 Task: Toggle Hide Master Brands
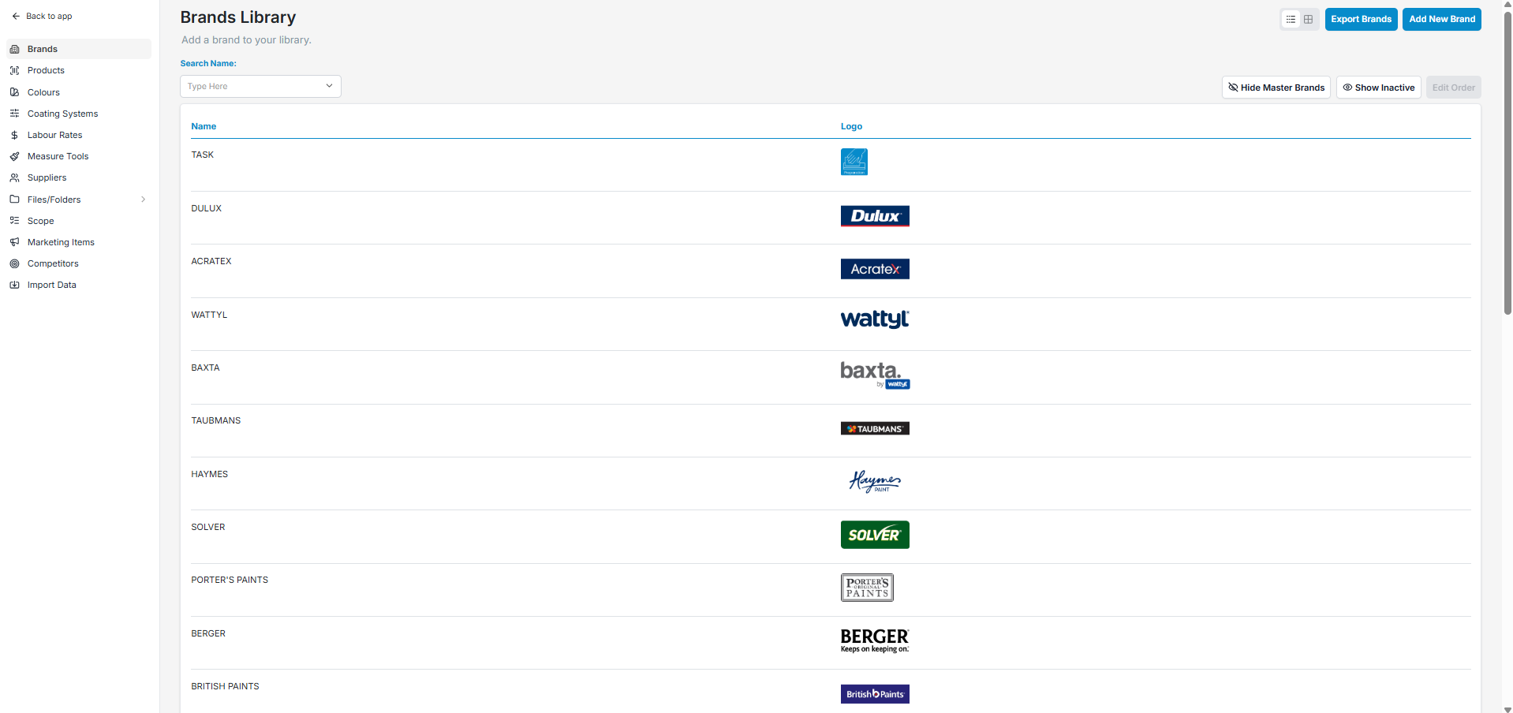click(1276, 88)
